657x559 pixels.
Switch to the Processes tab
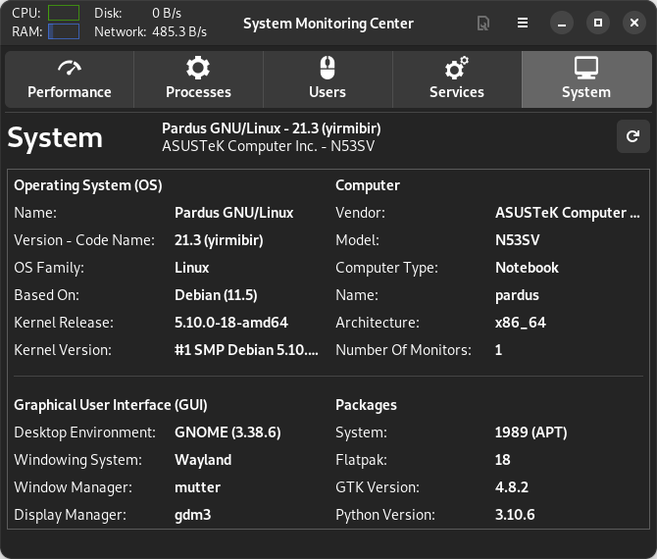tap(198, 79)
